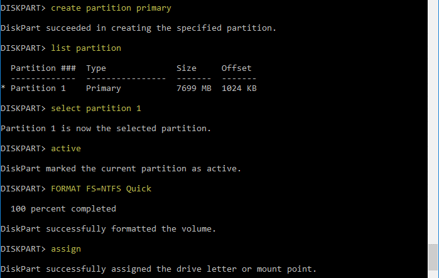Click the 'Size' column header
The height and width of the screenshot is (278, 439).
coord(186,68)
